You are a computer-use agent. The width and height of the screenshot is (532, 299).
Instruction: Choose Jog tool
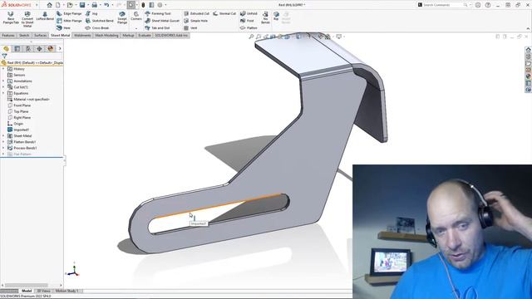pyautogui.click(x=91, y=13)
